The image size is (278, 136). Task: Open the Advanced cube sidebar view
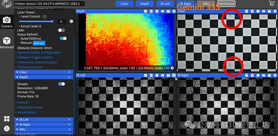(7, 43)
